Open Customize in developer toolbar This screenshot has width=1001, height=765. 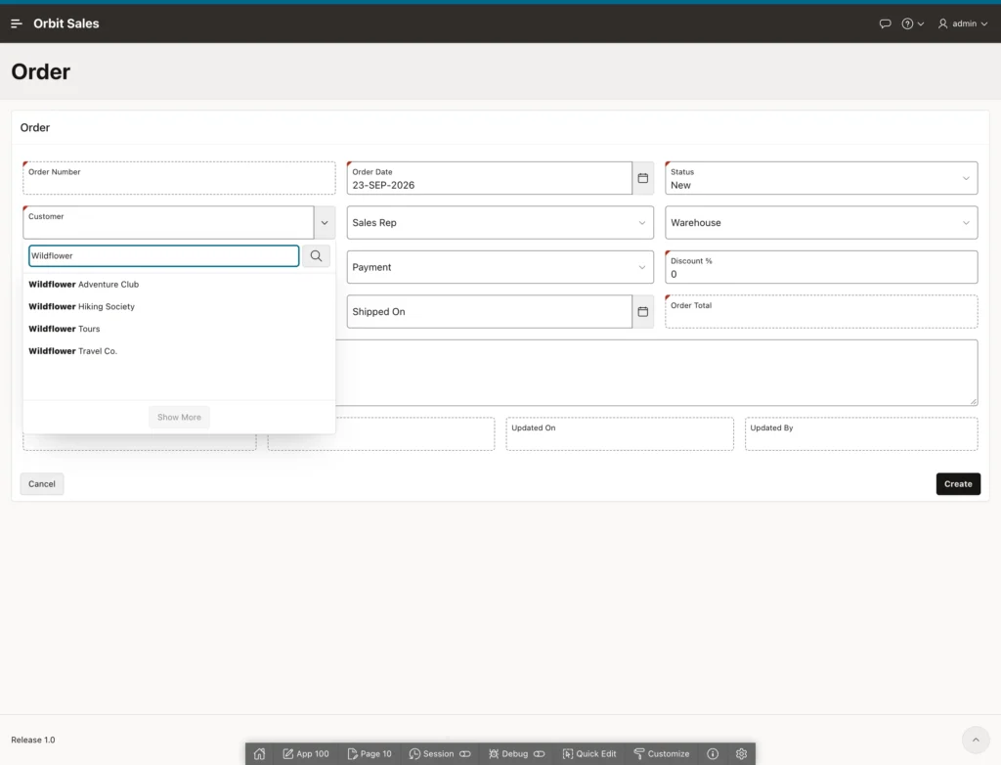pyautogui.click(x=662, y=754)
